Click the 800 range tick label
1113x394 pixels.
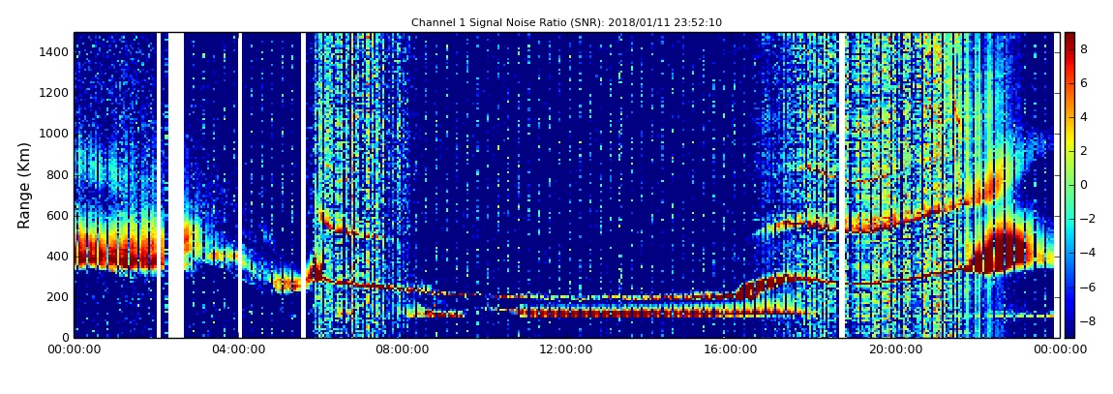click(x=59, y=174)
